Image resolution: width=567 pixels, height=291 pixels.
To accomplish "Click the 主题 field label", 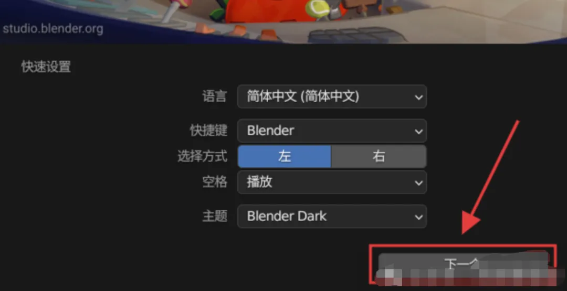I will [x=214, y=216].
